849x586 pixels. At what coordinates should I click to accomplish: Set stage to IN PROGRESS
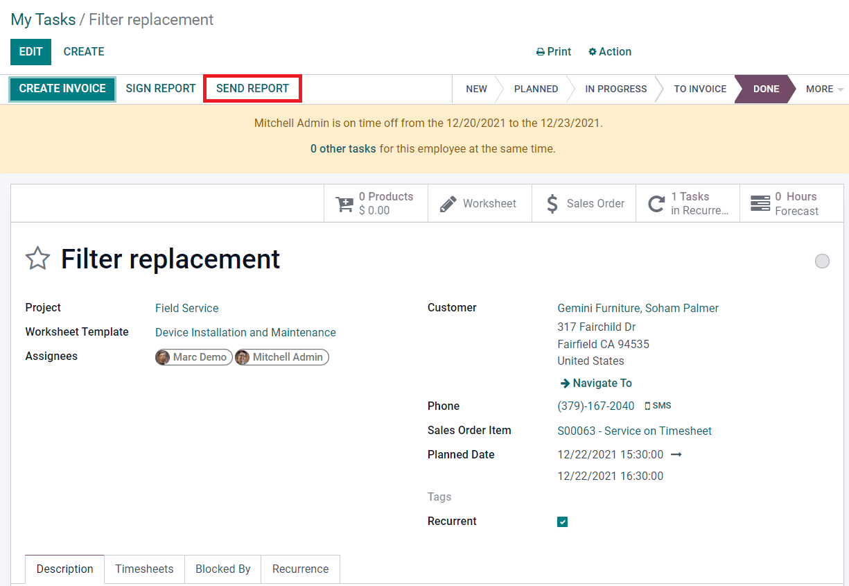615,89
